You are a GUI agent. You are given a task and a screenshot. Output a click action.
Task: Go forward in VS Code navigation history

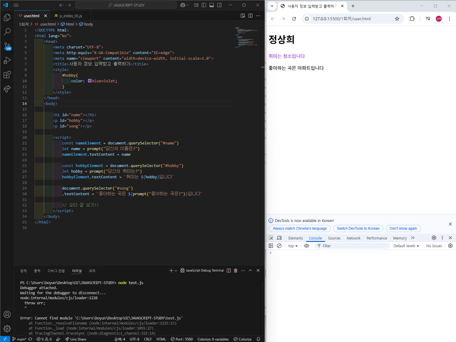(x=69, y=5)
